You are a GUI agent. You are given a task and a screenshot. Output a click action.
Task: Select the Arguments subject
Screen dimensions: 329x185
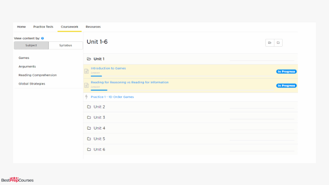pyautogui.click(x=27, y=66)
